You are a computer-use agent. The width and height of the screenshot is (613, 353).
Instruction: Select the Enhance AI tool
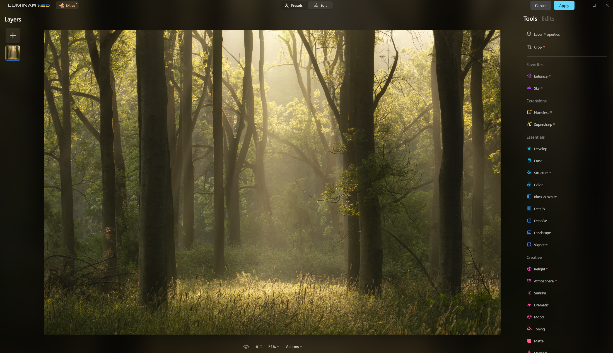tap(540, 76)
